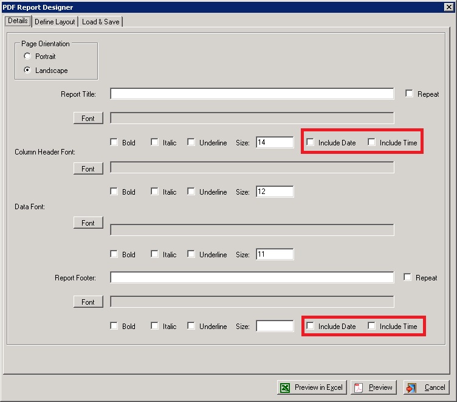Click the Report Title text field
Image resolution: width=457 pixels, height=402 pixels.
[252, 94]
